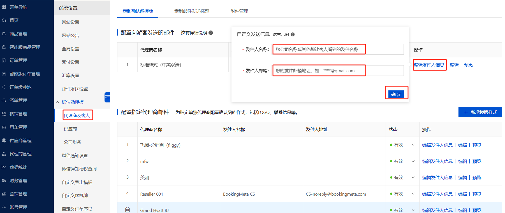
Task: Click the 首页 home icon
Action: 4,20
